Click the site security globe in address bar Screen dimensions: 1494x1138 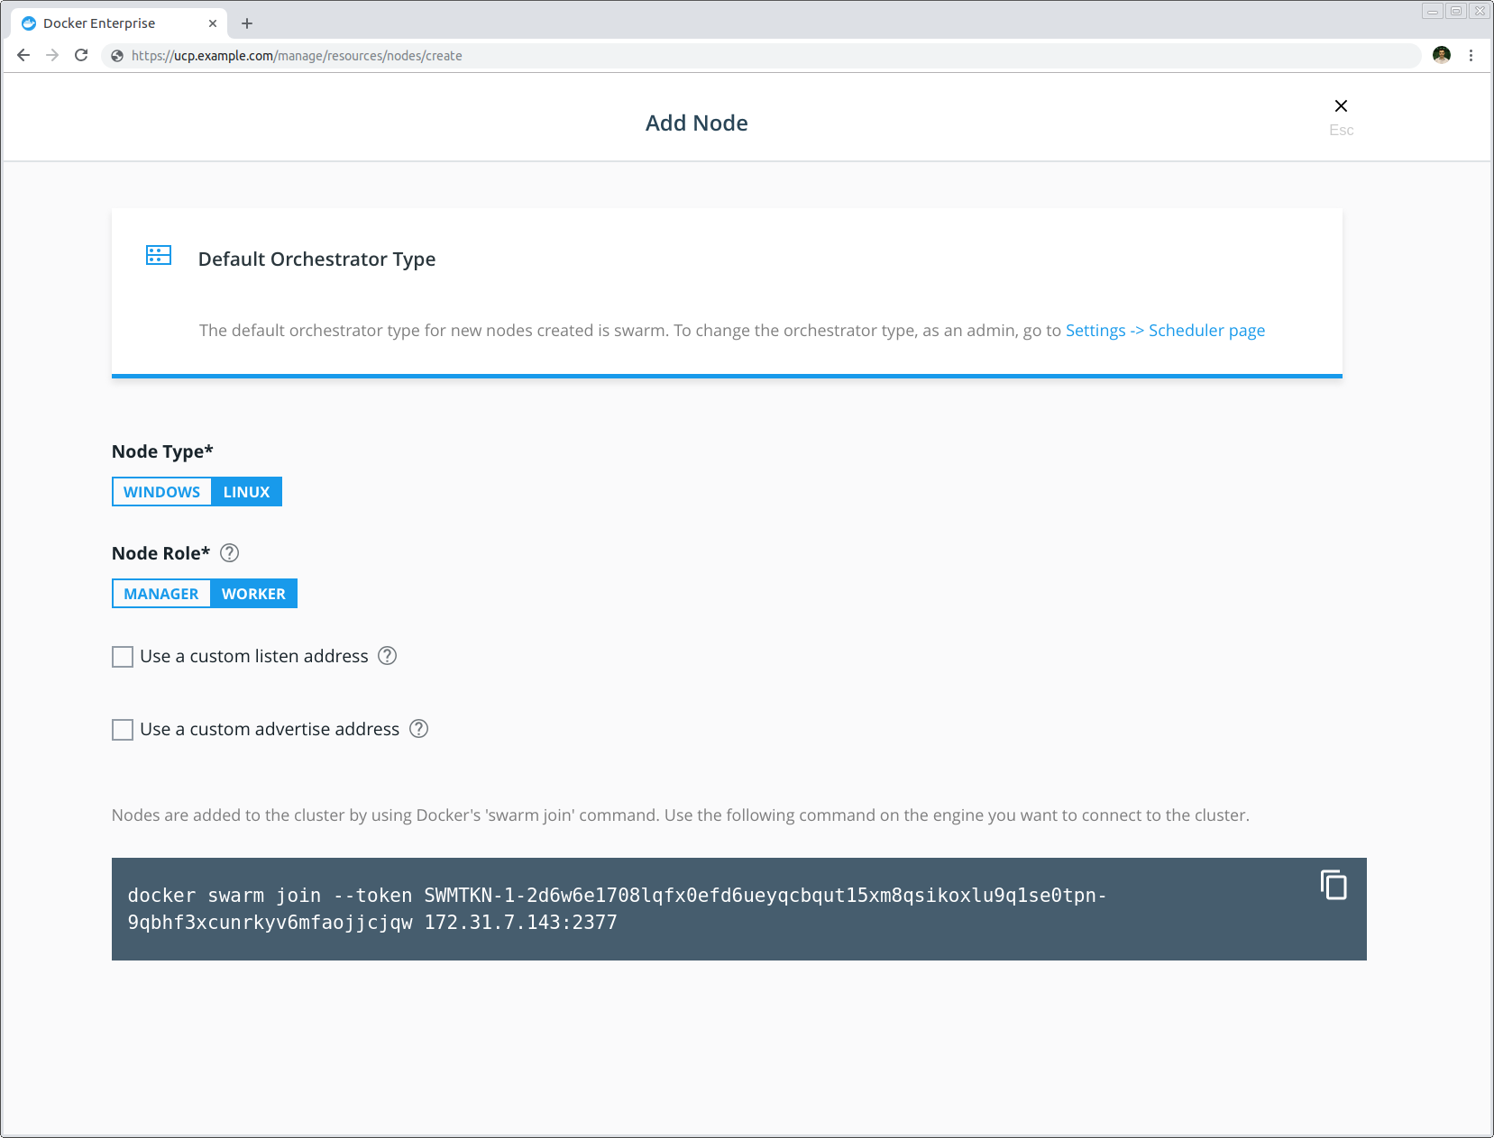coord(116,55)
